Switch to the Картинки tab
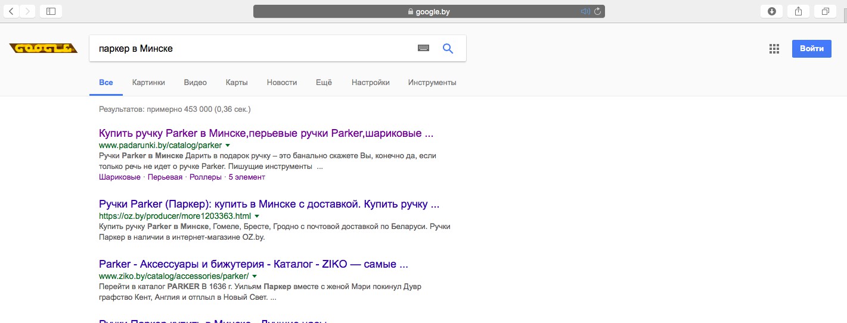 [x=148, y=83]
